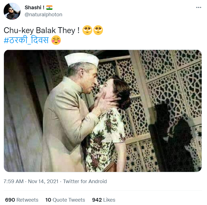Open the tweet's three-dot more options menu
Viewport: 207px width, 205px height.
click(199, 8)
